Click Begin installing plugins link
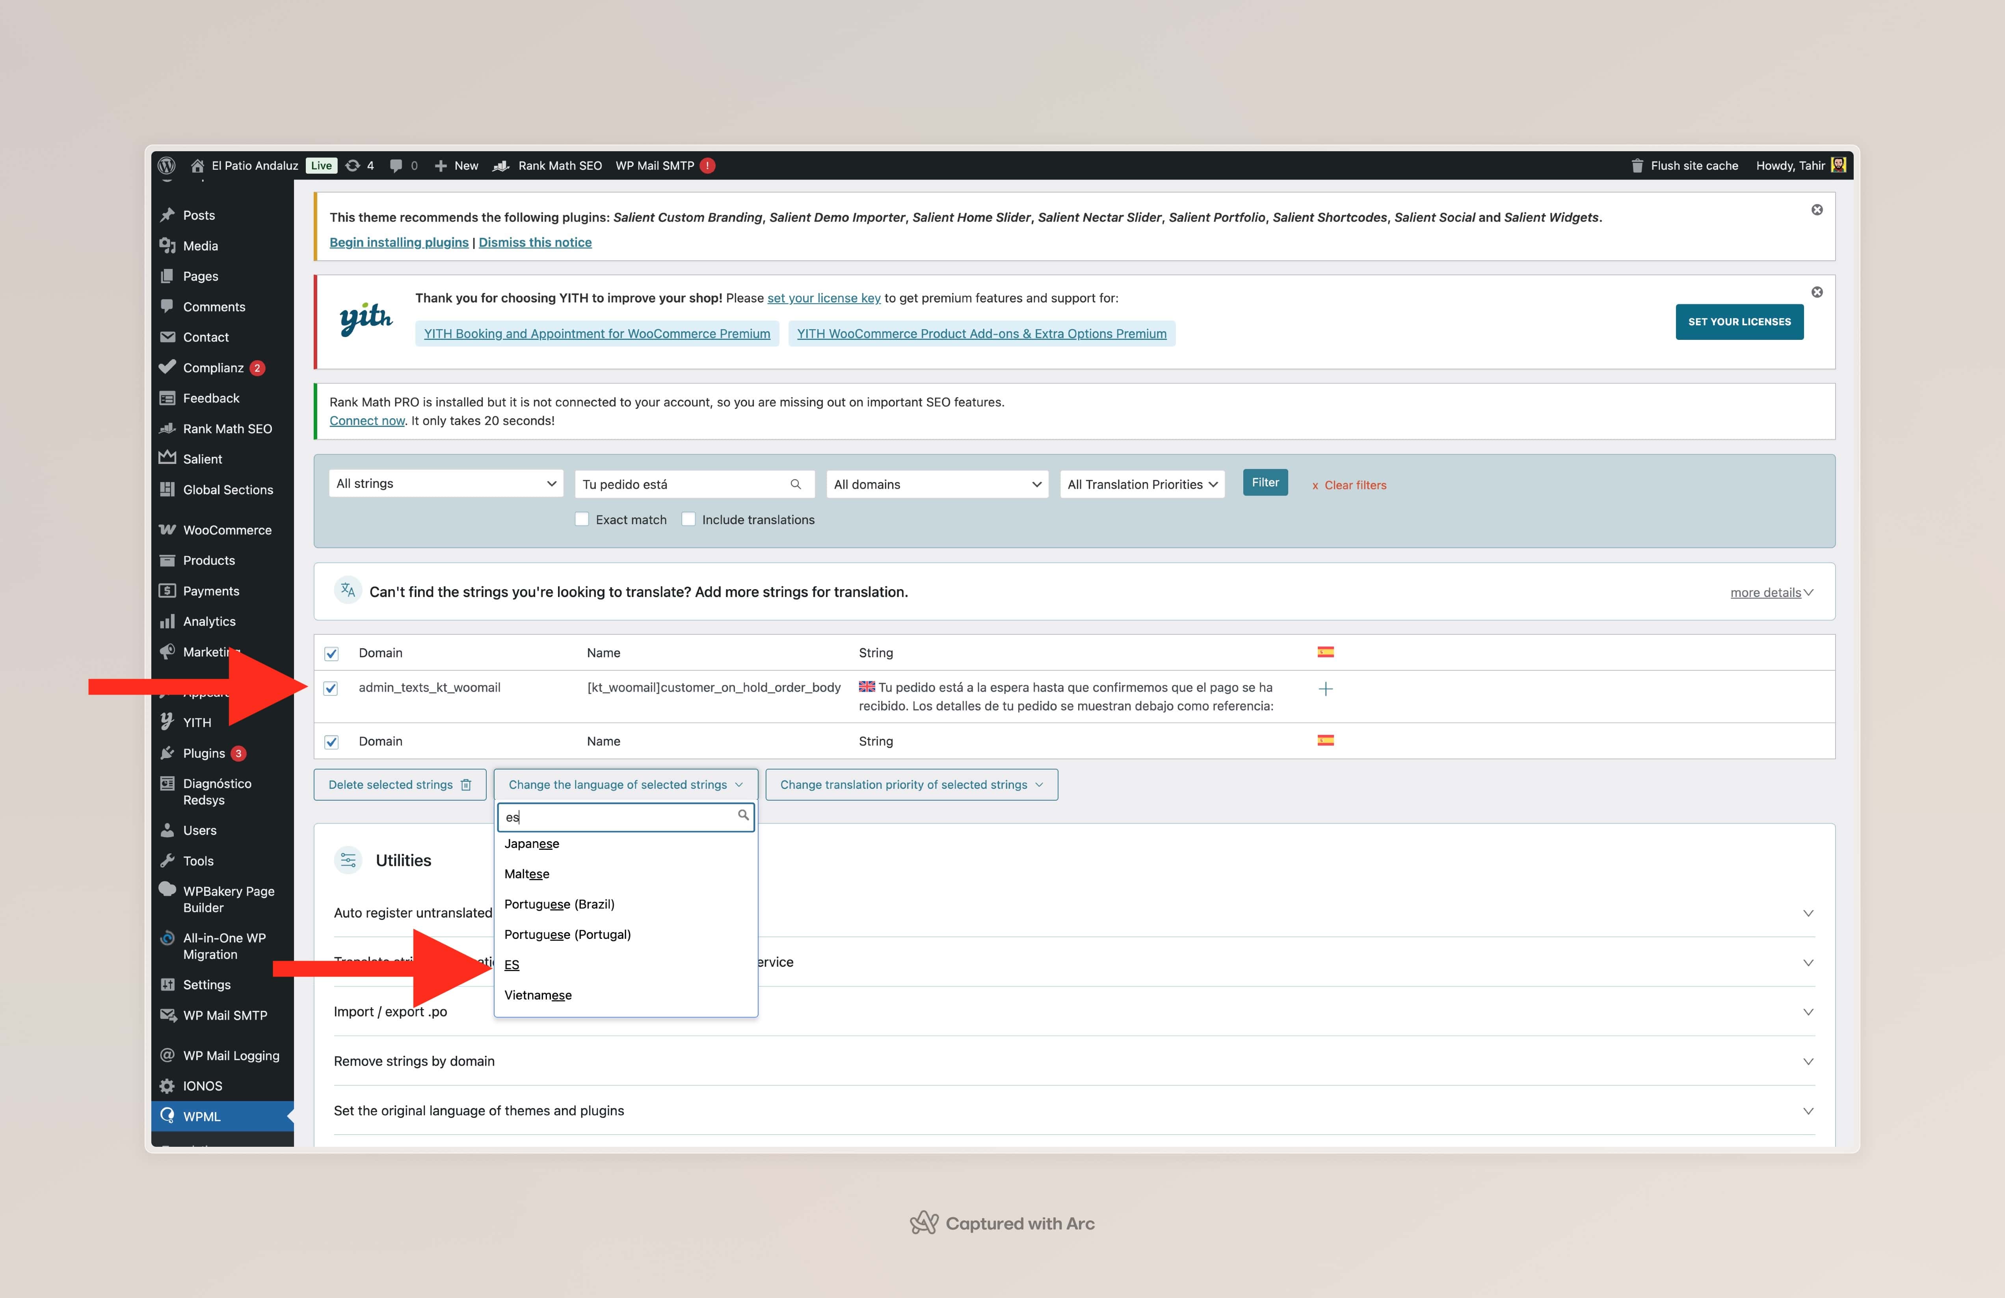 (398, 243)
